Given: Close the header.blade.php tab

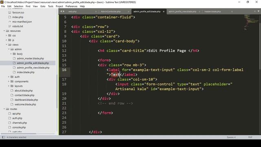Looking at the screenshot, I should click(232, 11).
